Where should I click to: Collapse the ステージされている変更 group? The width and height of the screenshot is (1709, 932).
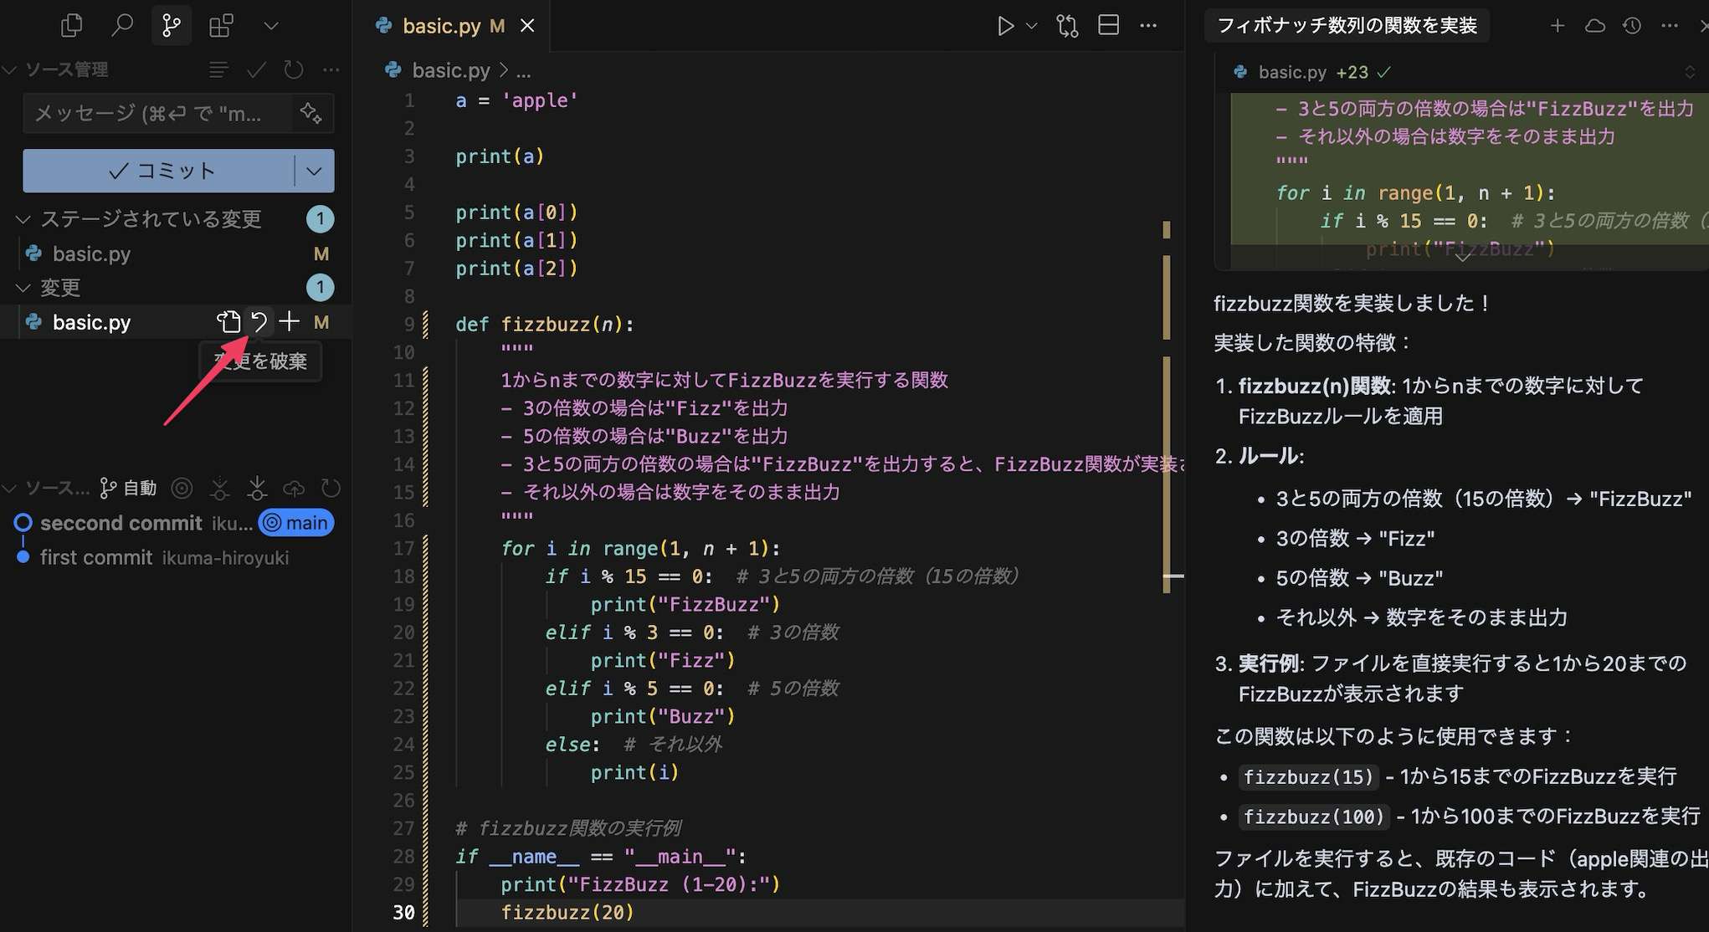(23, 219)
